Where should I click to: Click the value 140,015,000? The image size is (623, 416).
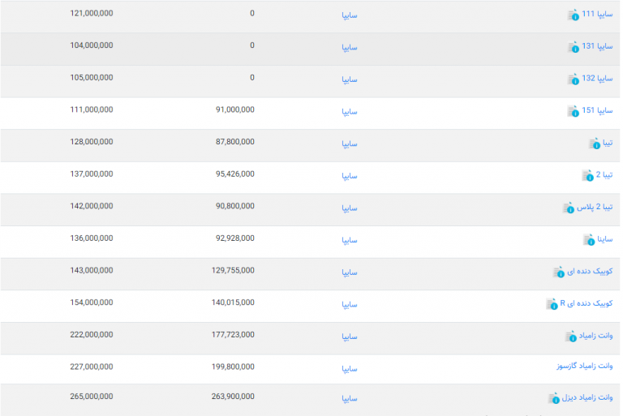click(x=234, y=303)
